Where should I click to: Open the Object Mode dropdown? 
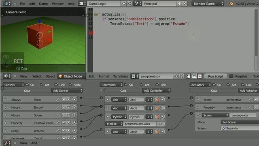[71, 76]
